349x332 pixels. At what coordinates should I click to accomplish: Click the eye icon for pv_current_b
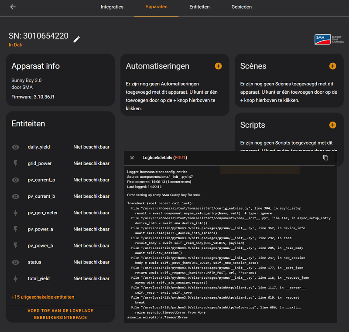point(16,196)
